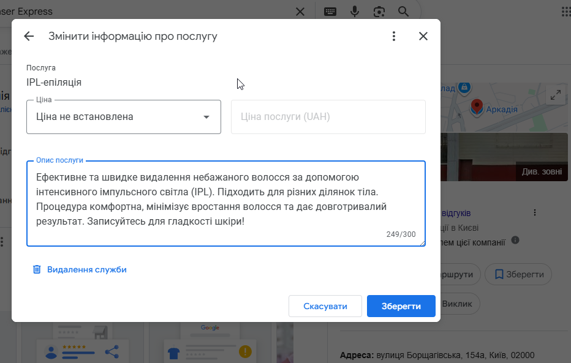Image resolution: width=571 pixels, height=363 pixels.
Task: Close the service info dialog with X
Action: (x=423, y=36)
